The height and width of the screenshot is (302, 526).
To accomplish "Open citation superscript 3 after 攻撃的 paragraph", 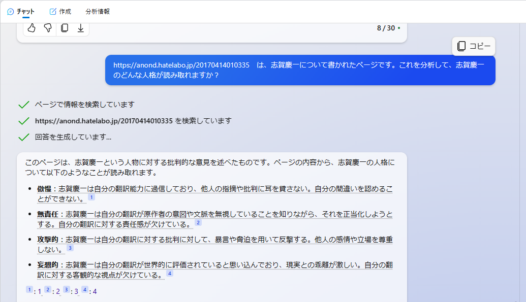I will tap(70, 248).
